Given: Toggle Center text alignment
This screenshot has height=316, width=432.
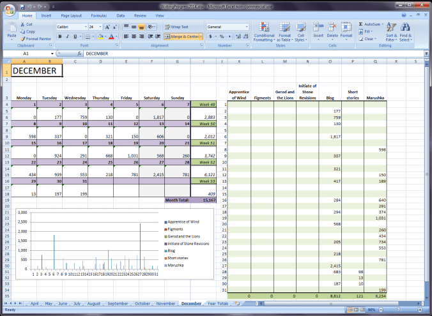Looking at the screenshot, I should (x=134, y=36).
